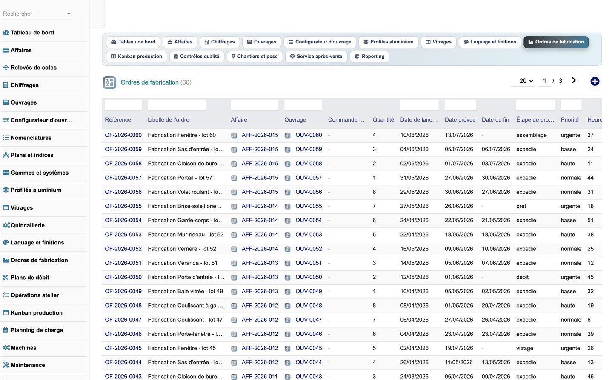Sort by Priorité column header
This screenshot has height=380, width=615.
[x=570, y=120]
